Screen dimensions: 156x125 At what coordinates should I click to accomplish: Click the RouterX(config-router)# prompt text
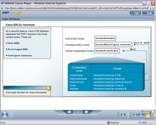click(110, 89)
